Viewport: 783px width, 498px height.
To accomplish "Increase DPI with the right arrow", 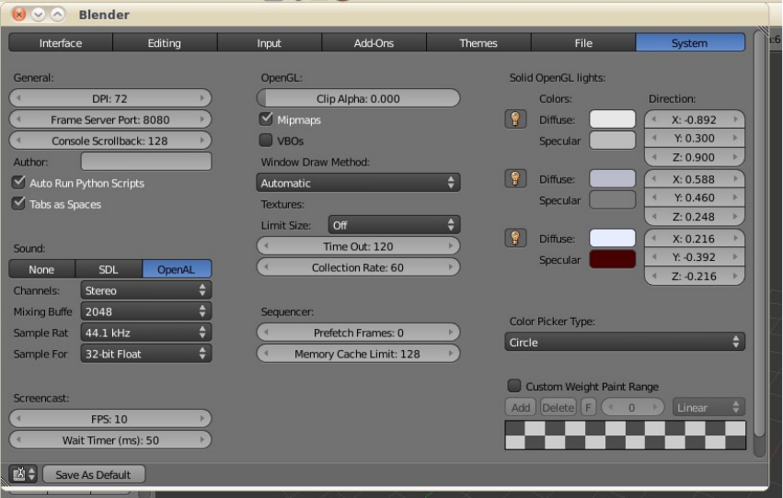I will coord(202,98).
